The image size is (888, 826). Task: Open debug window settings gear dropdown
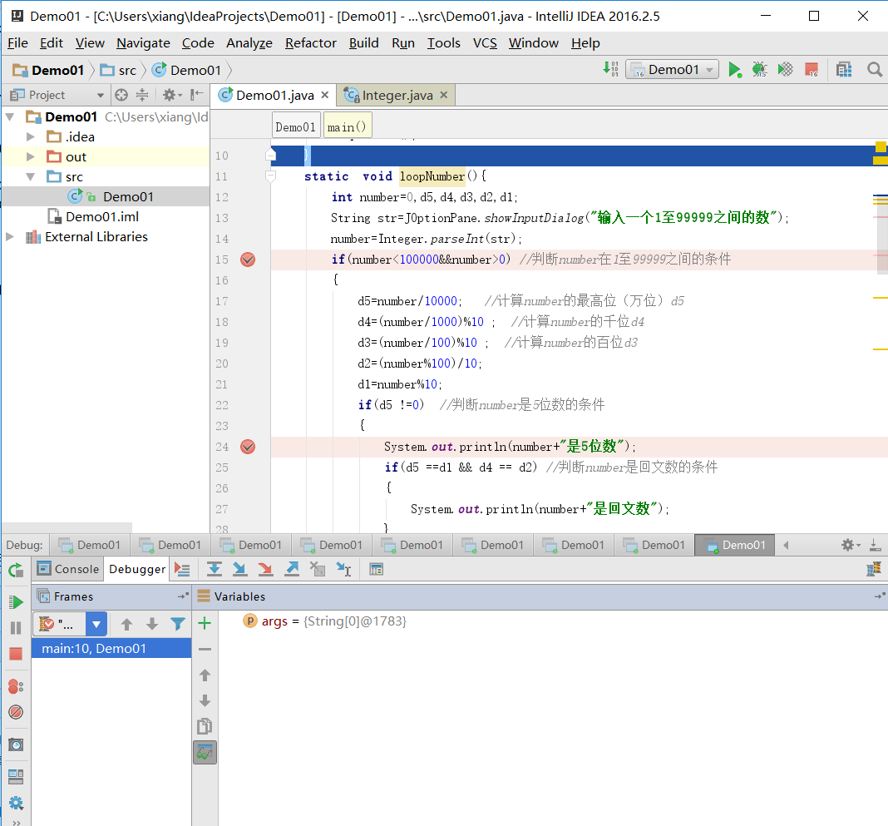click(x=851, y=545)
